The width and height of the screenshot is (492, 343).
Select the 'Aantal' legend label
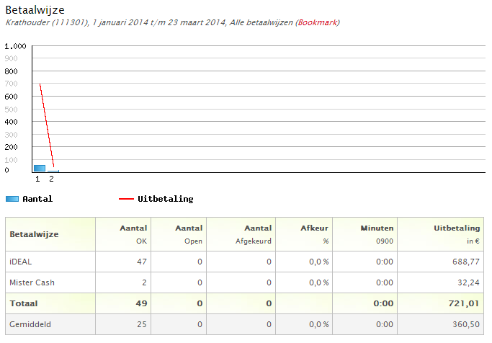point(37,199)
